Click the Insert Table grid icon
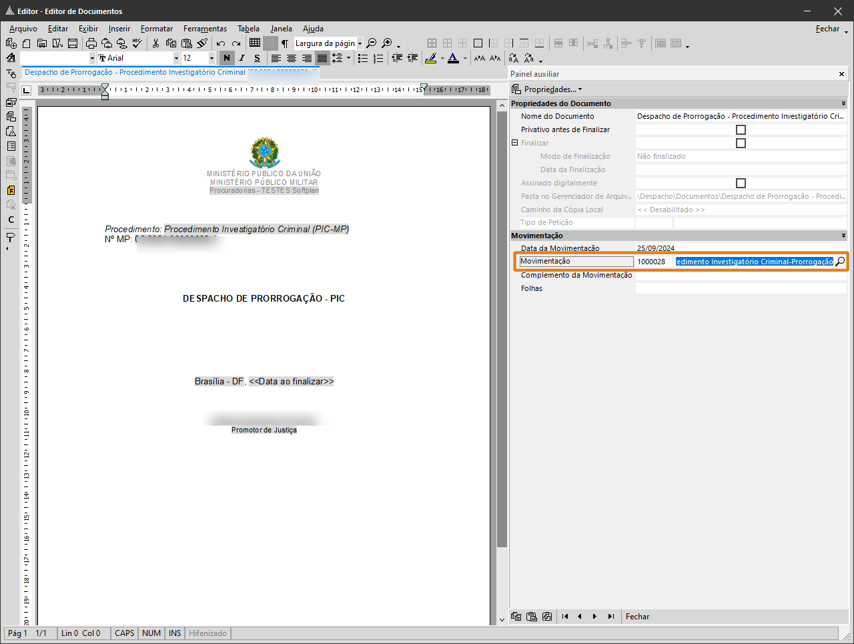Viewport: 854px width, 644px height. (x=255, y=43)
